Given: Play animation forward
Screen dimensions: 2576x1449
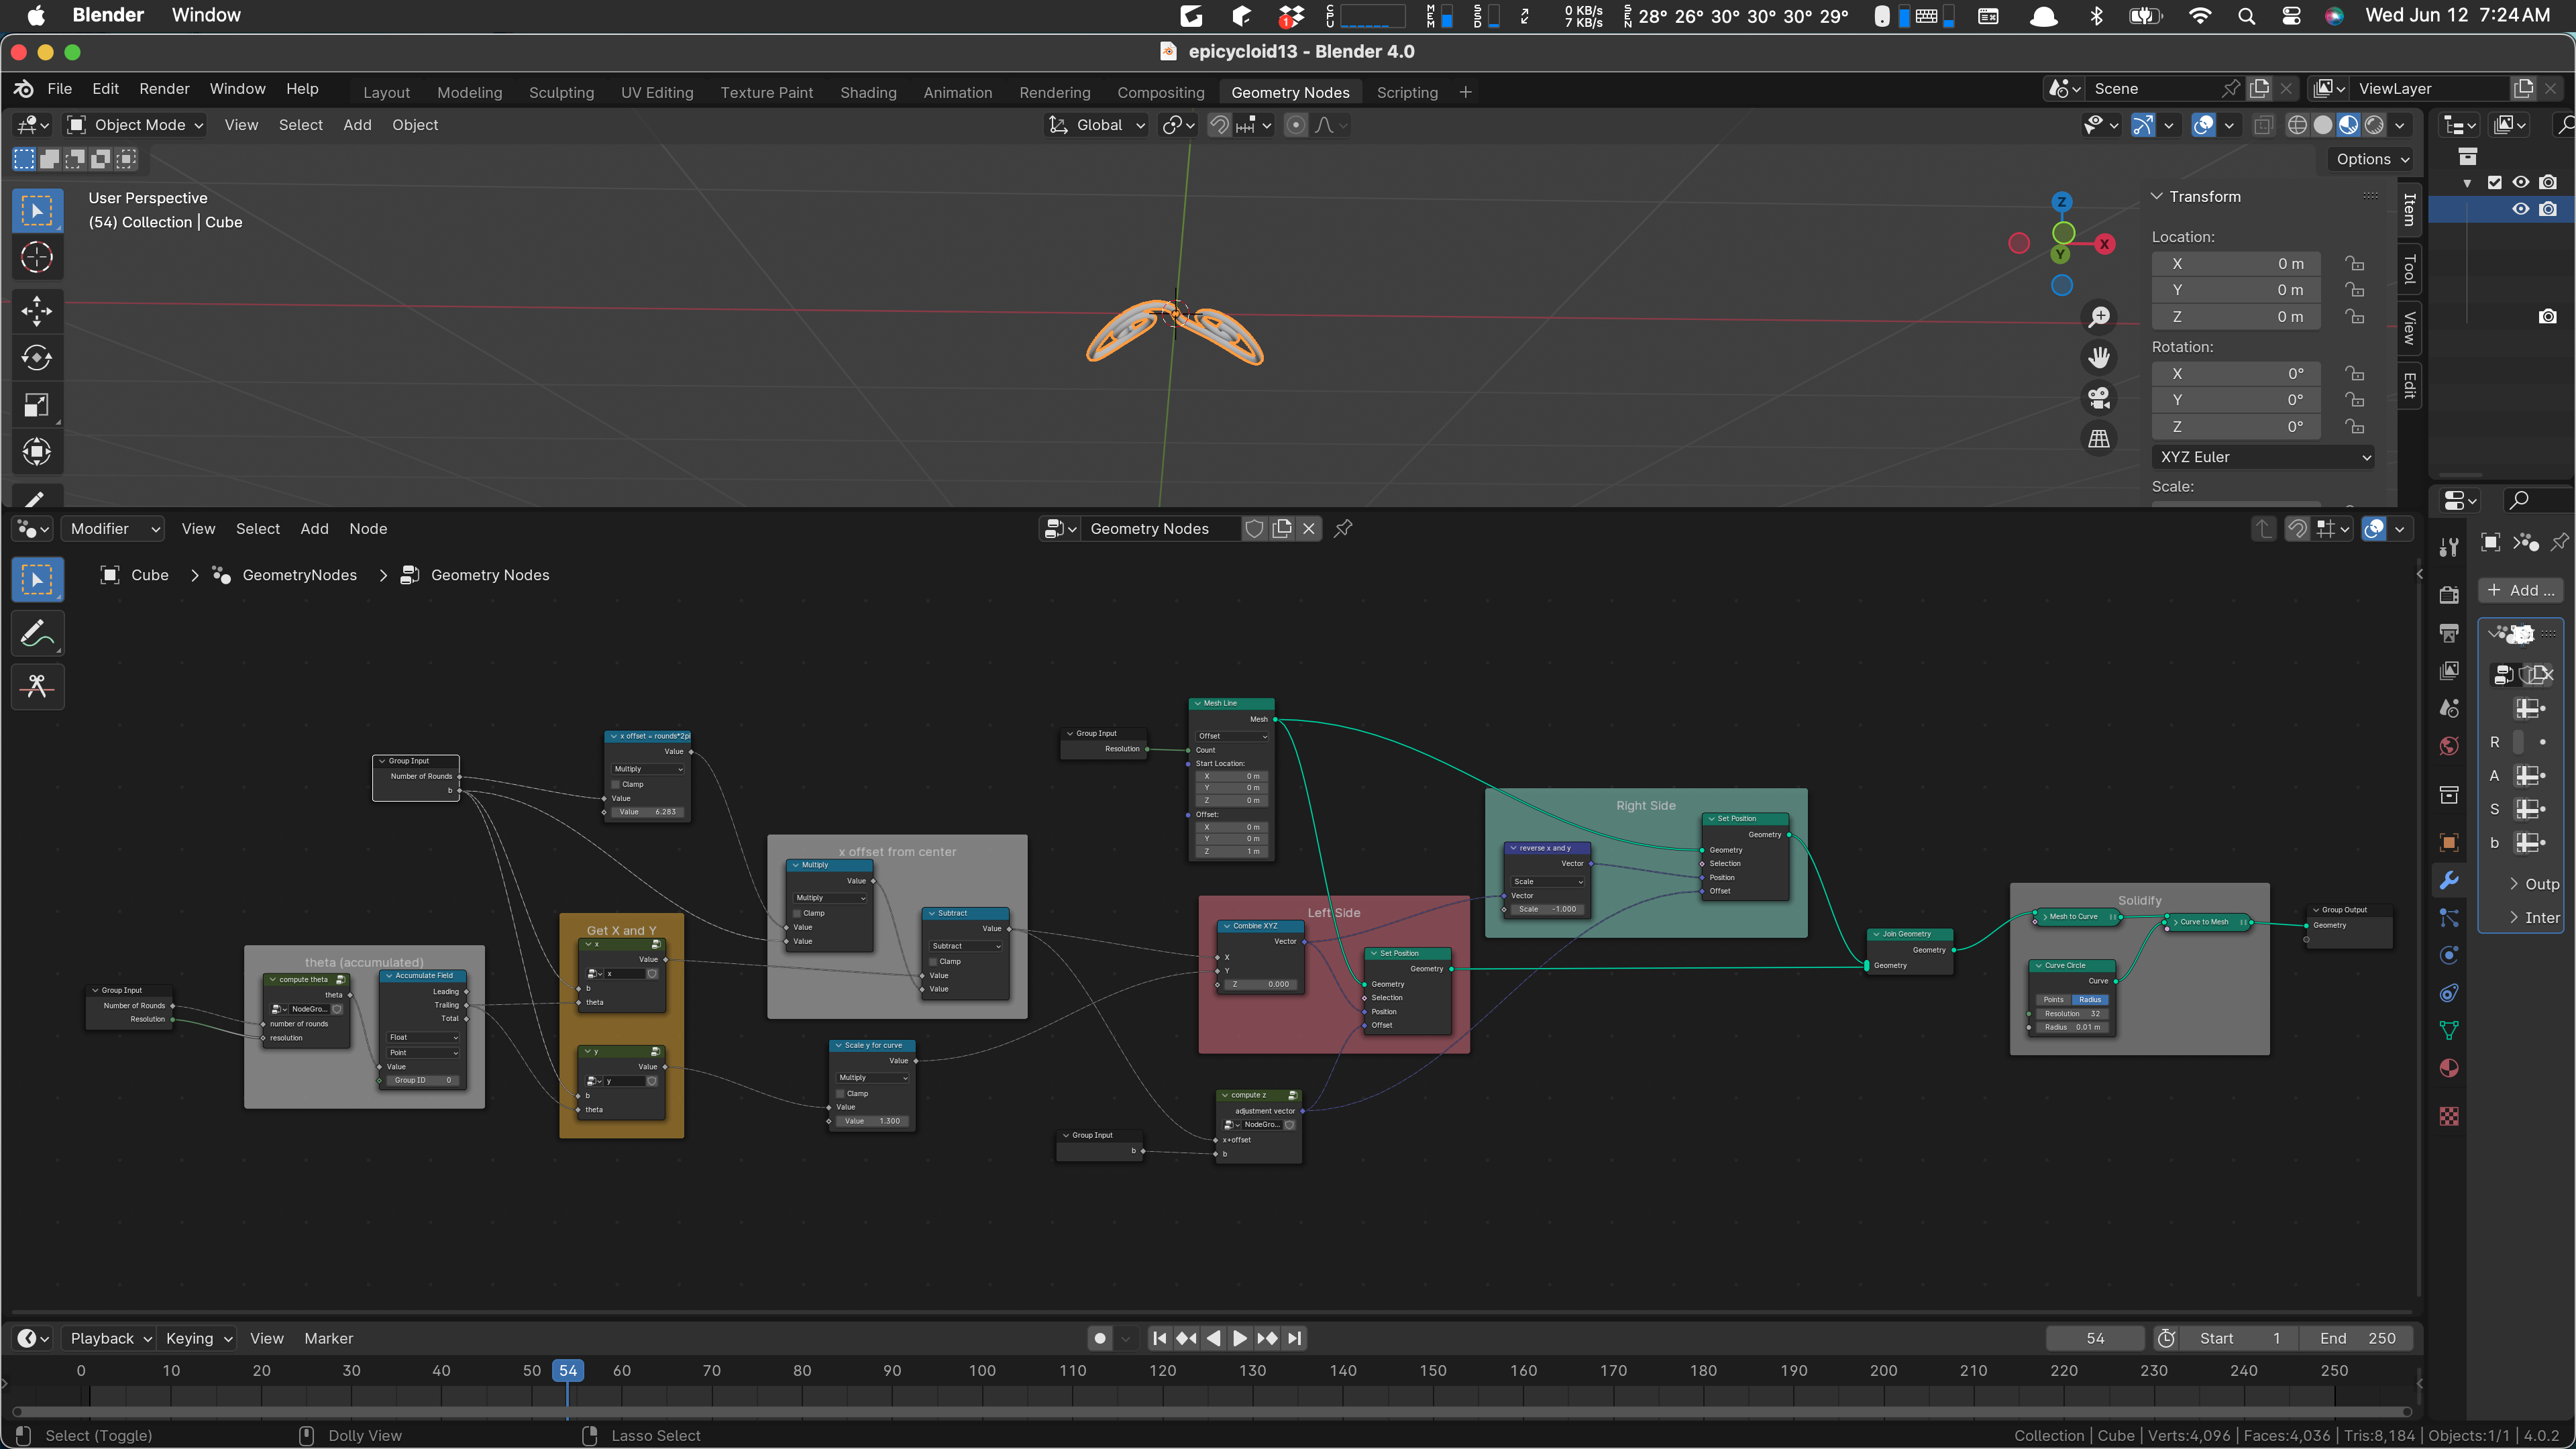Looking at the screenshot, I should pyautogui.click(x=1240, y=1338).
